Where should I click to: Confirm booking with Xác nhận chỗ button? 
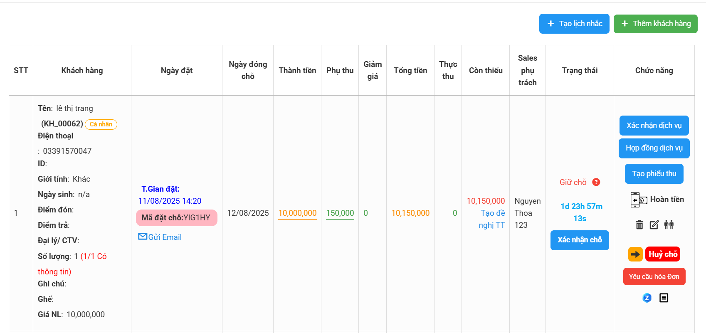pos(580,240)
